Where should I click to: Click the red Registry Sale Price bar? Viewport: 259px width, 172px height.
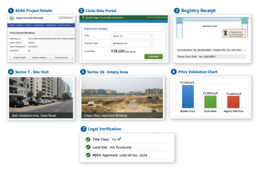pos(233,102)
